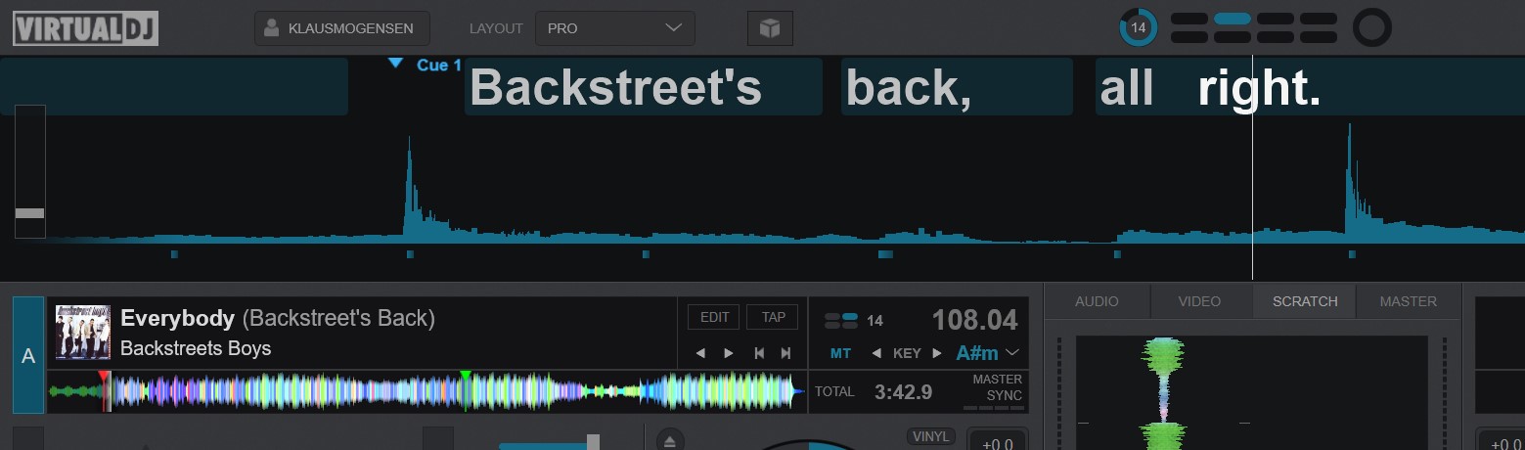Tap tempo with the TAP button
1525x450 pixels.
coord(773,317)
